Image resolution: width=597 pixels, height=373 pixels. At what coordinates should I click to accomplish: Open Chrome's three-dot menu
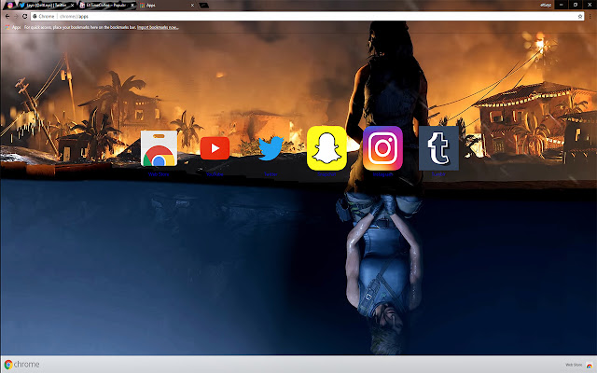point(590,17)
